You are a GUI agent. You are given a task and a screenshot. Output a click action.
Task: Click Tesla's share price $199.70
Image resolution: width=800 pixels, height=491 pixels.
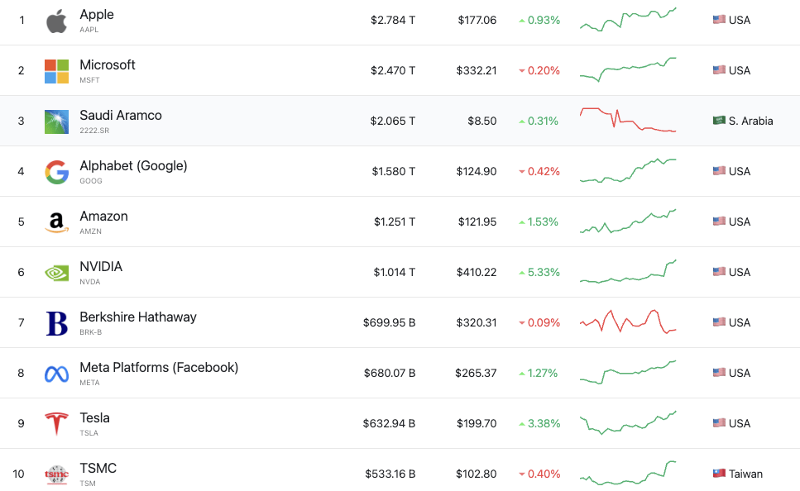click(x=477, y=424)
